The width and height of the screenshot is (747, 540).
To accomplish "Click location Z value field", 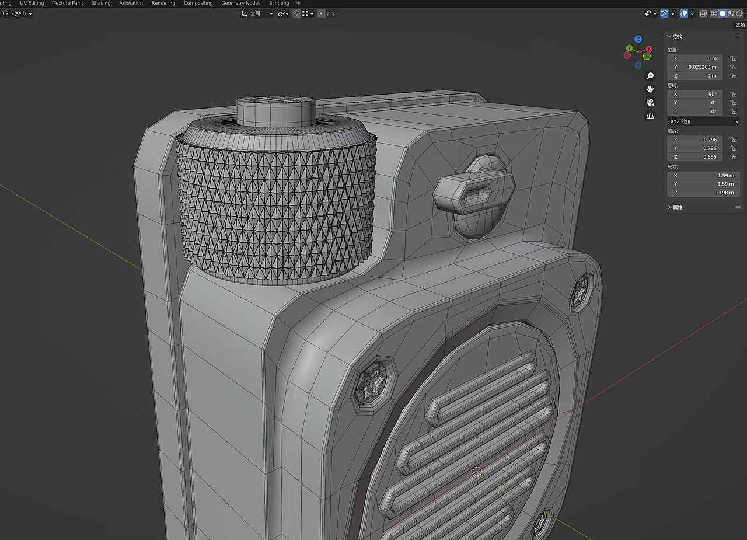I will pos(695,76).
